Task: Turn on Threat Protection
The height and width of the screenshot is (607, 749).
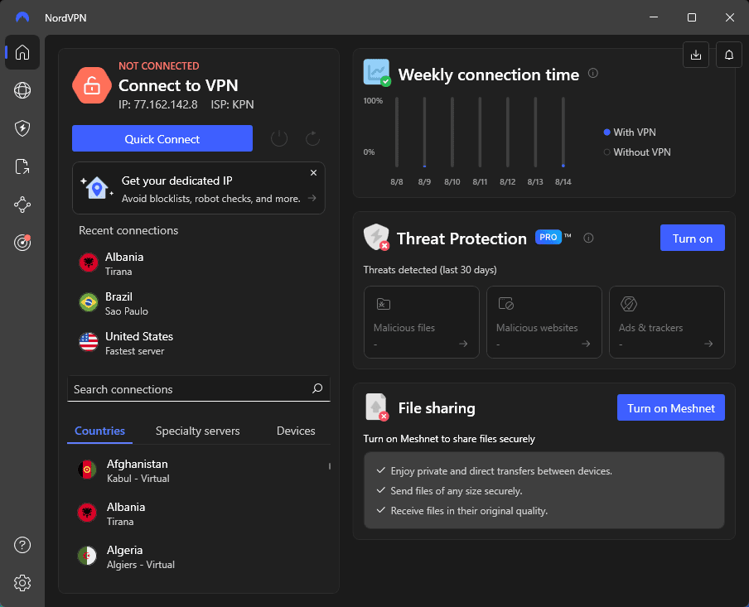Action: 693,238
